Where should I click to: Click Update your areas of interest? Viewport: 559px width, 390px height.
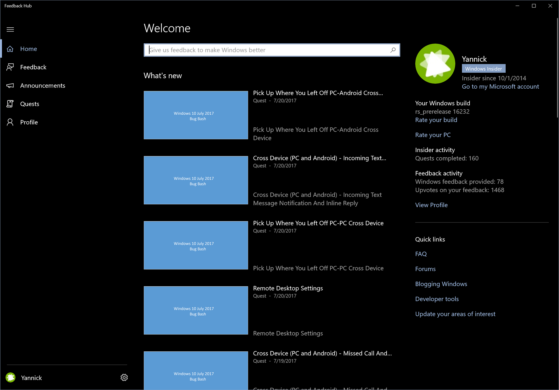click(455, 314)
